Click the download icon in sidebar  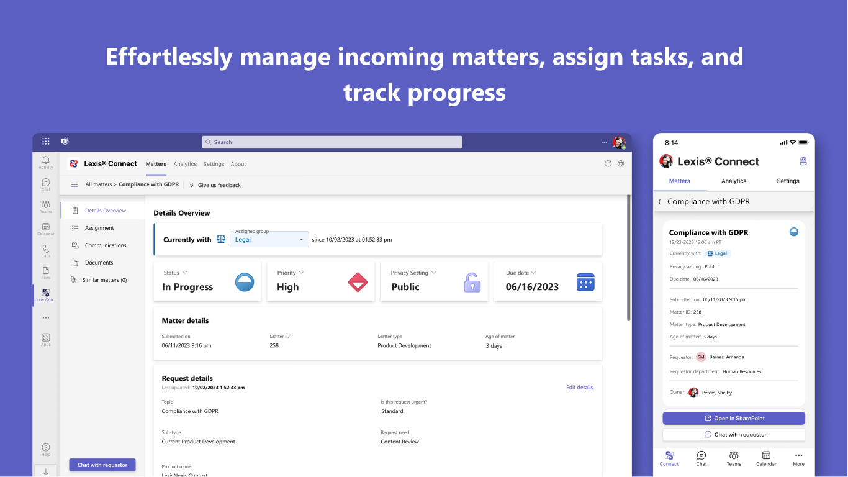point(46,472)
